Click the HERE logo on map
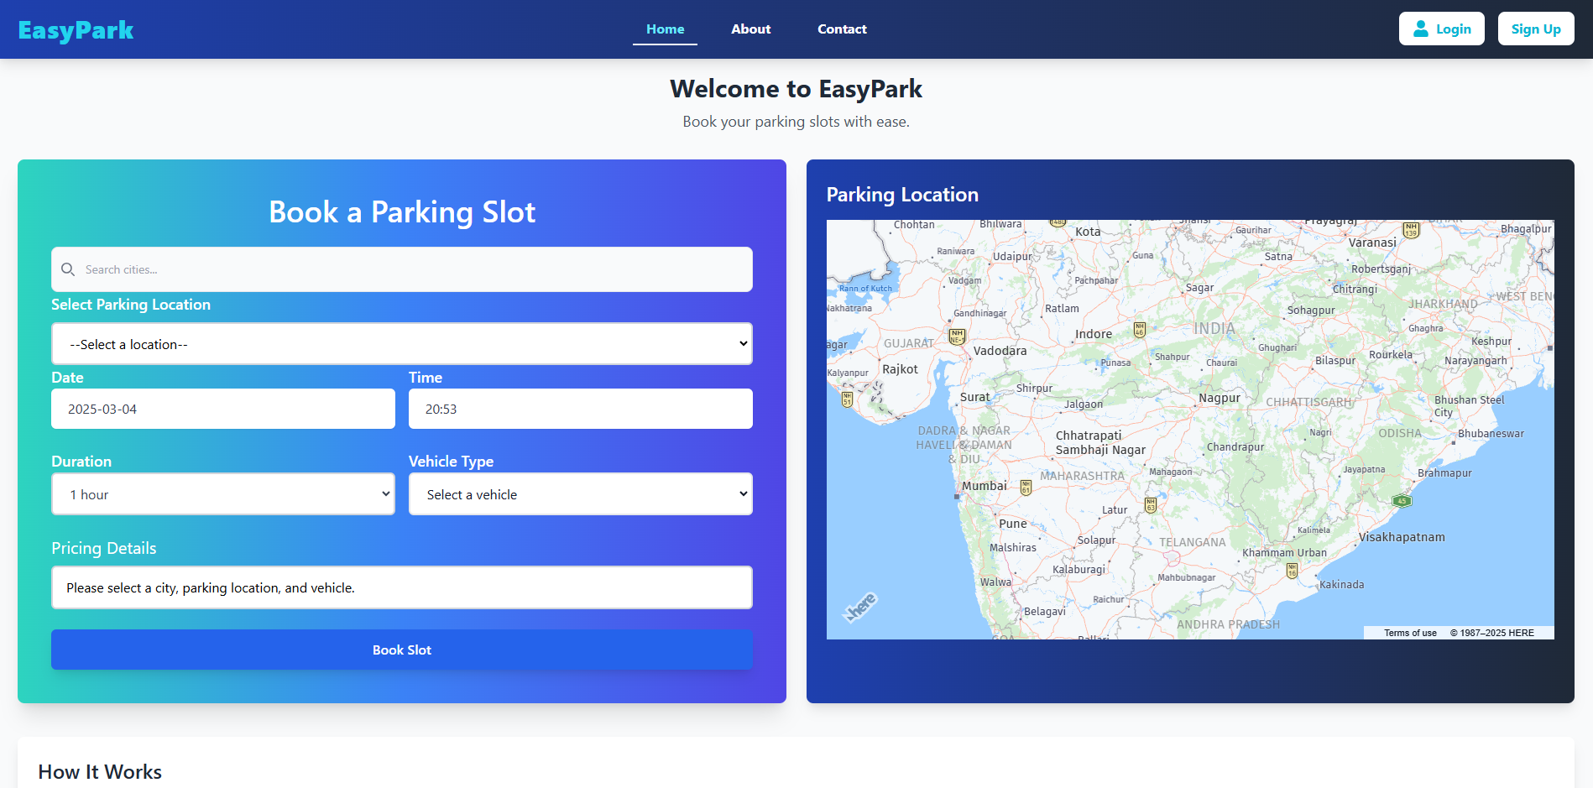The height and width of the screenshot is (788, 1593). 861,606
